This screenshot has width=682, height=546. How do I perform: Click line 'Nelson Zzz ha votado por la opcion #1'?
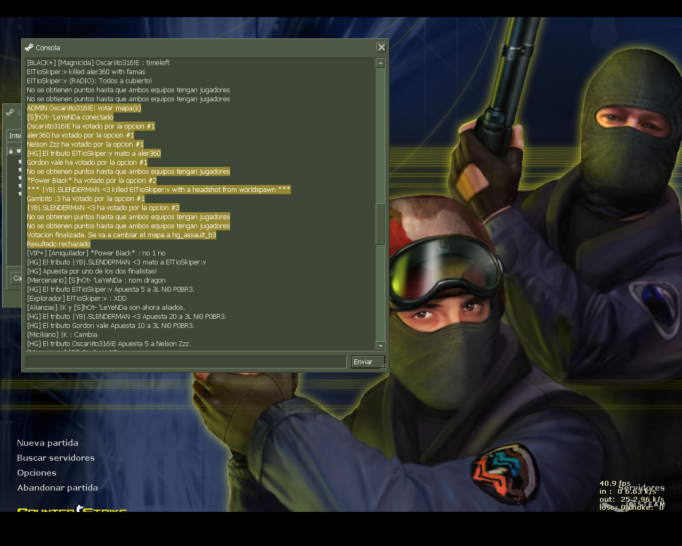[x=85, y=144]
